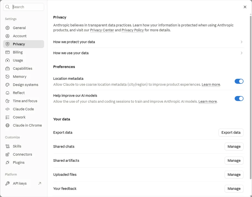Open the Privacy Policy link
252x197 pixels.
tap(133, 30)
